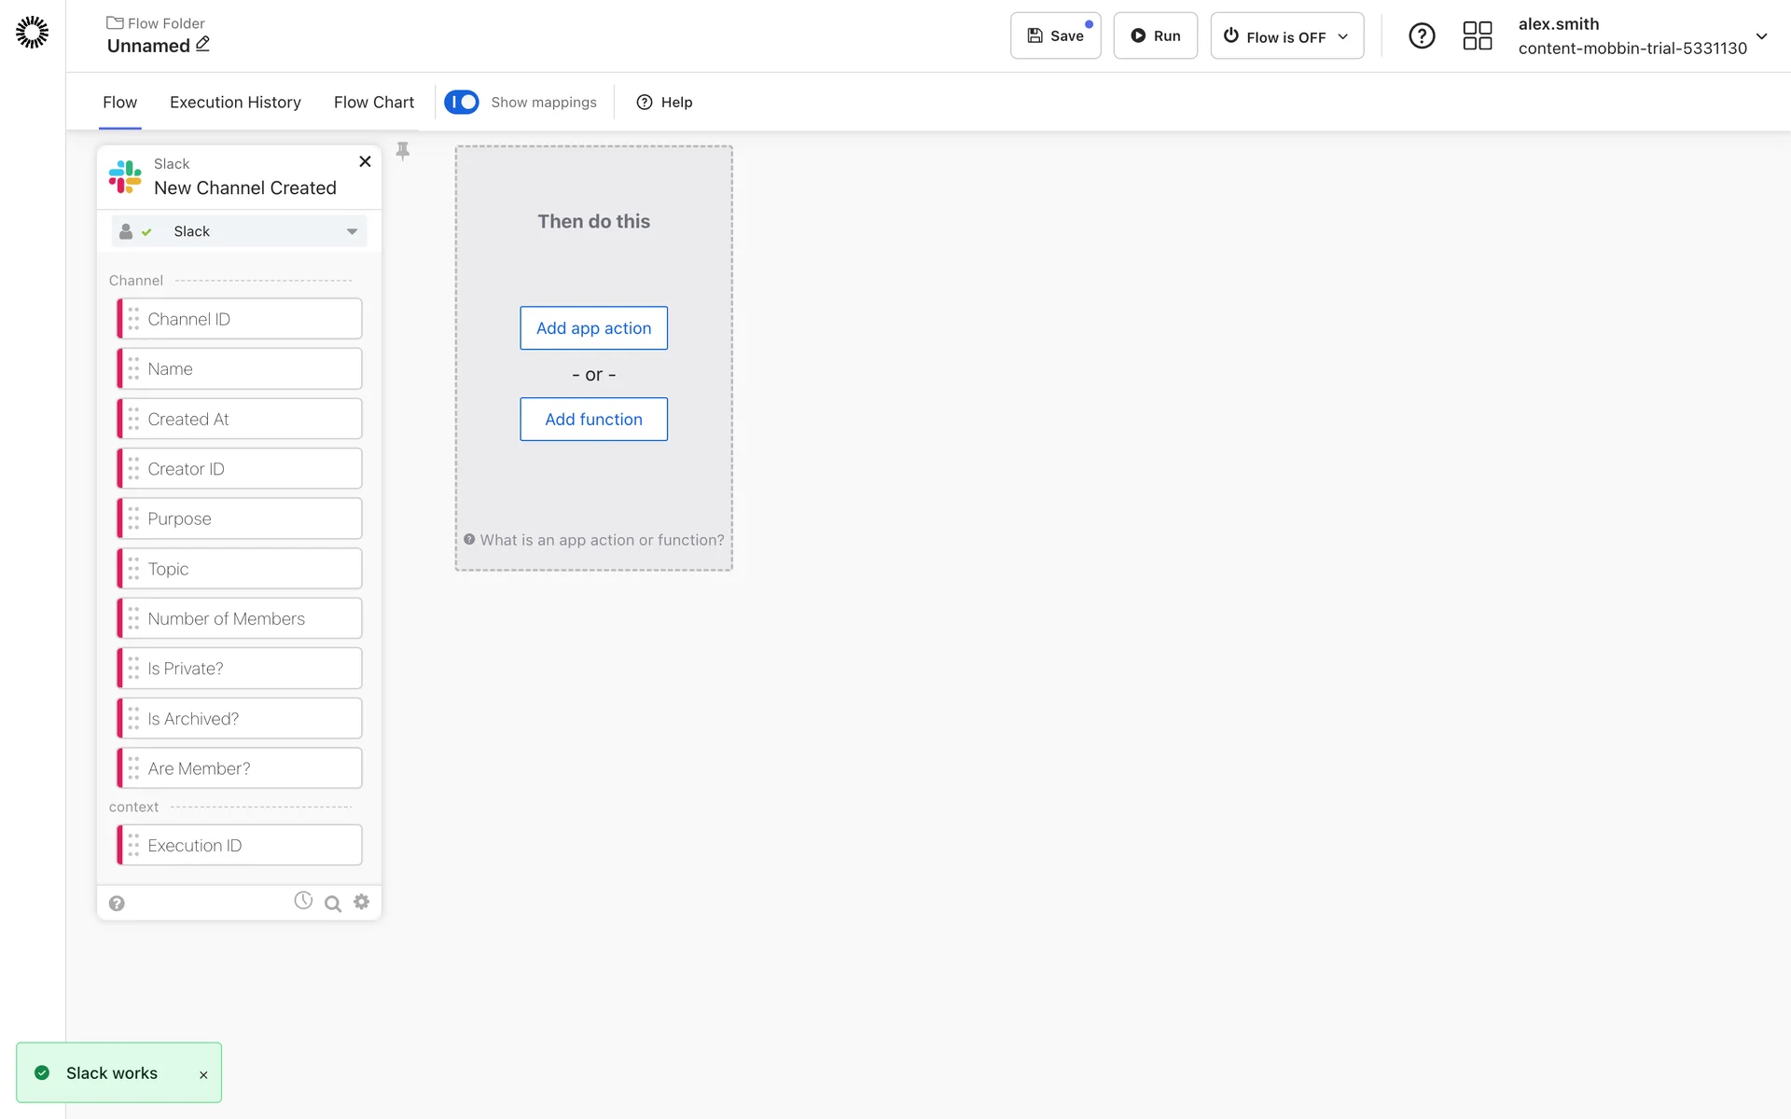Click the Add function button
This screenshot has width=1791, height=1119.
(593, 420)
